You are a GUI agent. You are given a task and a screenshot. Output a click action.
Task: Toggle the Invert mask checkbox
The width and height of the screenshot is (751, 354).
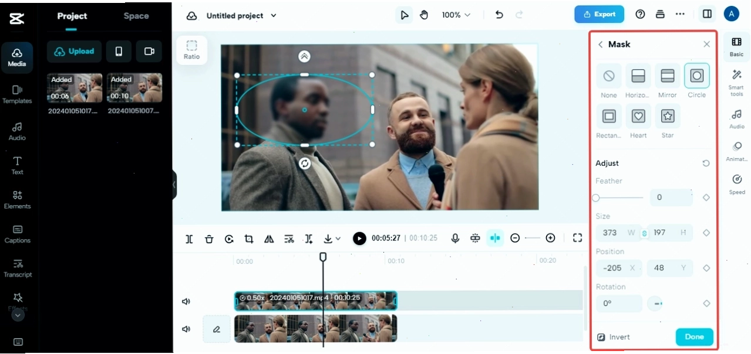601,337
